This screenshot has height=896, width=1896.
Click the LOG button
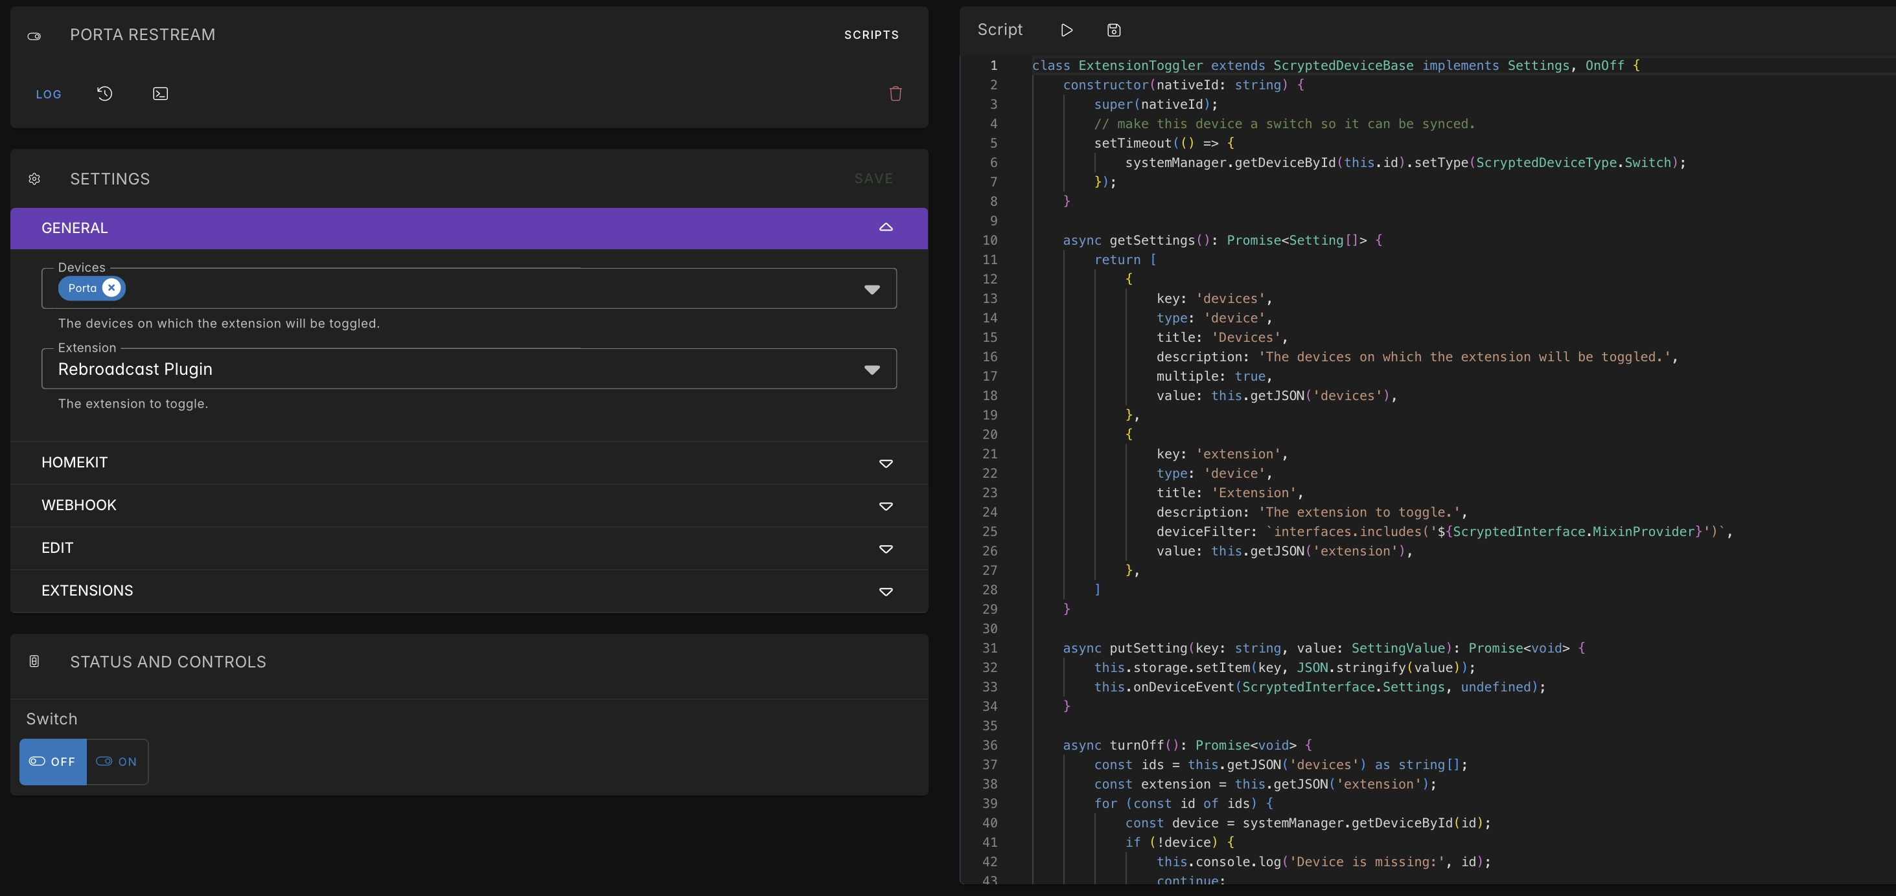pos(49,94)
